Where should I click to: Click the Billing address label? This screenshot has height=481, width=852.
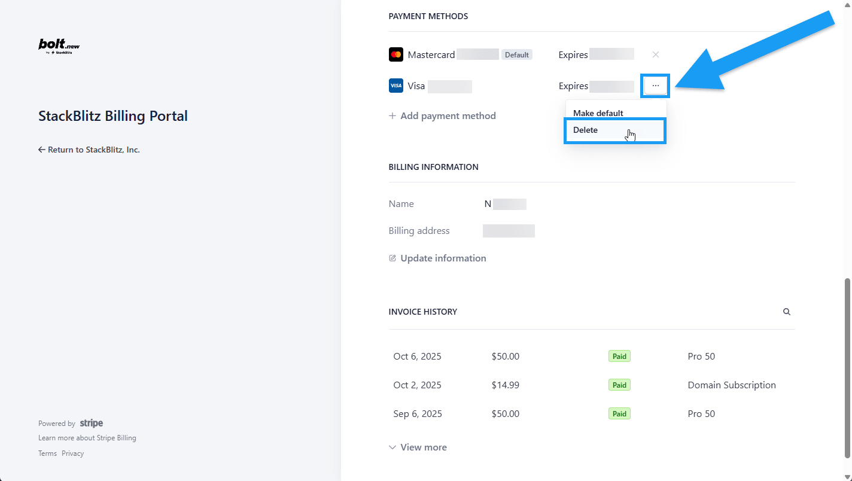click(419, 230)
